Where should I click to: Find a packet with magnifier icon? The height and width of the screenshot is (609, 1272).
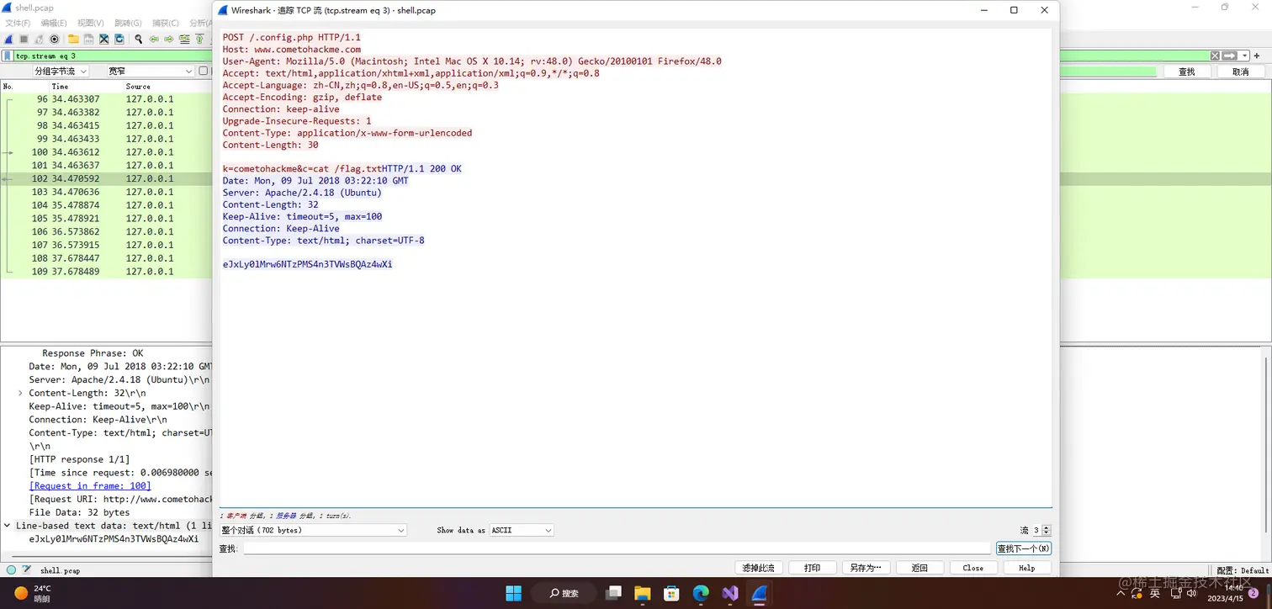tap(138, 40)
